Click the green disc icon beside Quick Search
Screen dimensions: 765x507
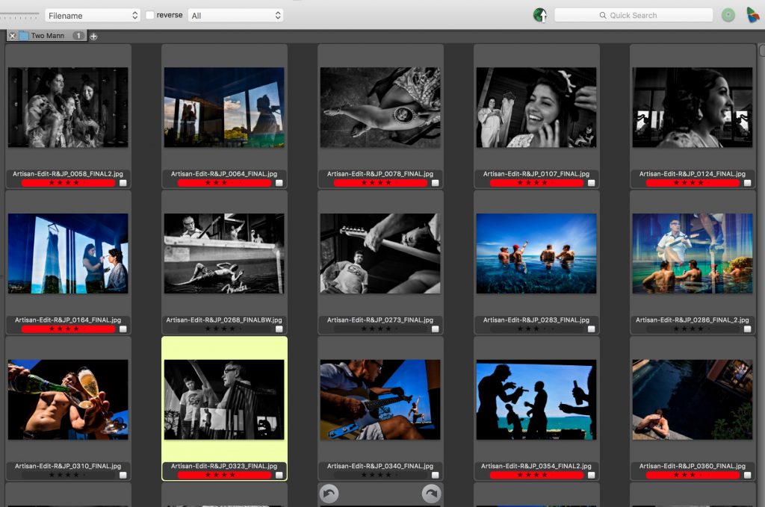click(728, 15)
